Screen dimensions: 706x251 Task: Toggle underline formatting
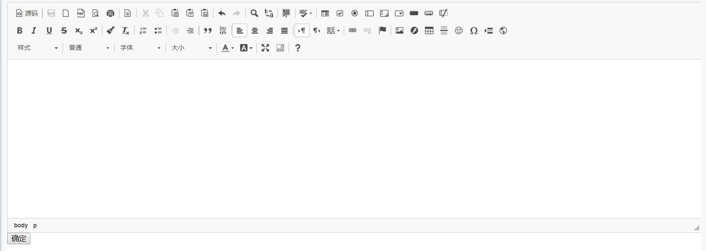(x=49, y=31)
